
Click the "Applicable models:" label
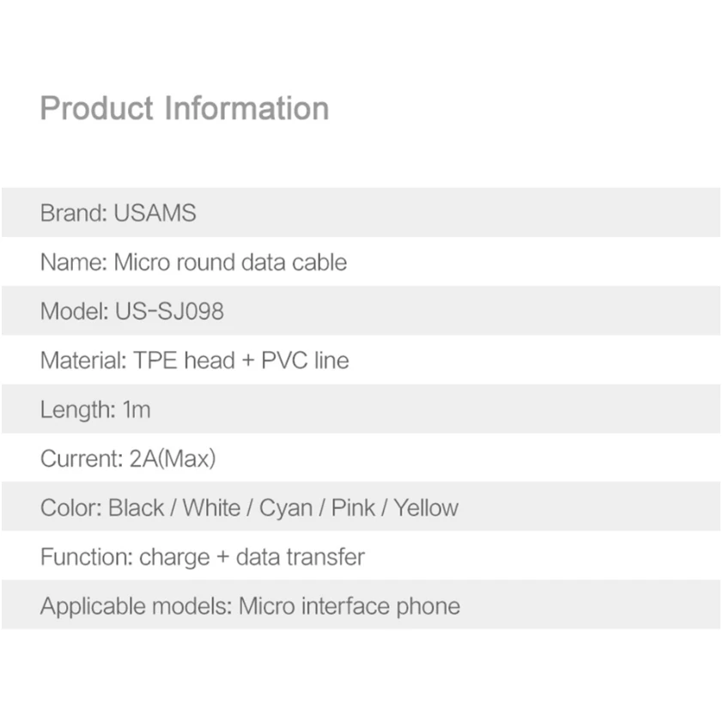coord(136,606)
